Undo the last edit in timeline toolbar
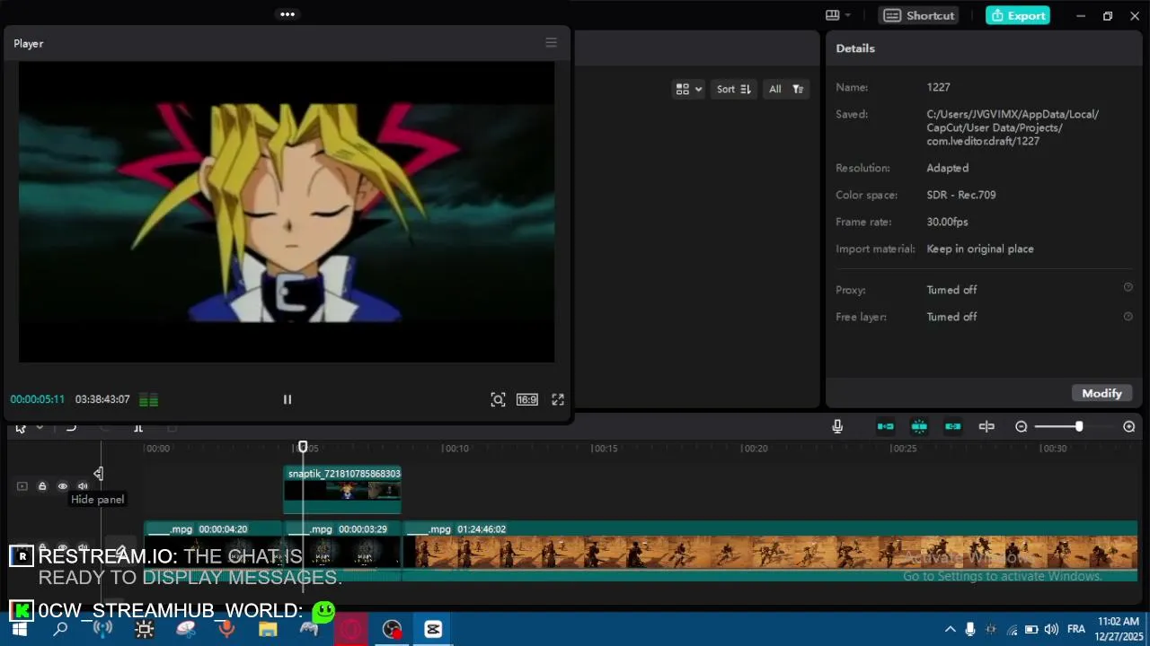 pyautogui.click(x=71, y=428)
